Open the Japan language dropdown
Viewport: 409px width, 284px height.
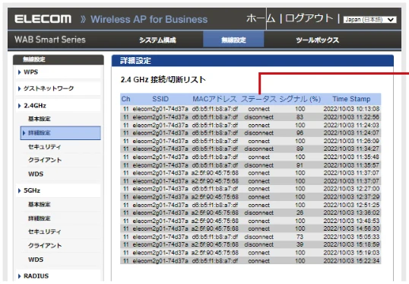click(369, 20)
